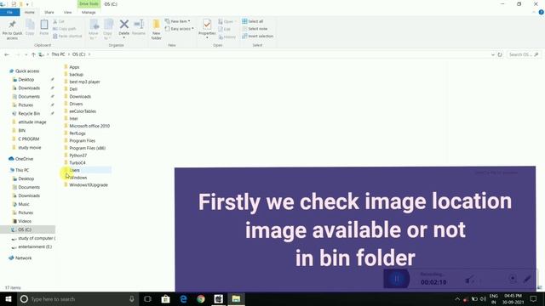
Task: Switch to the Manage ribbon tab
Action: point(89,12)
